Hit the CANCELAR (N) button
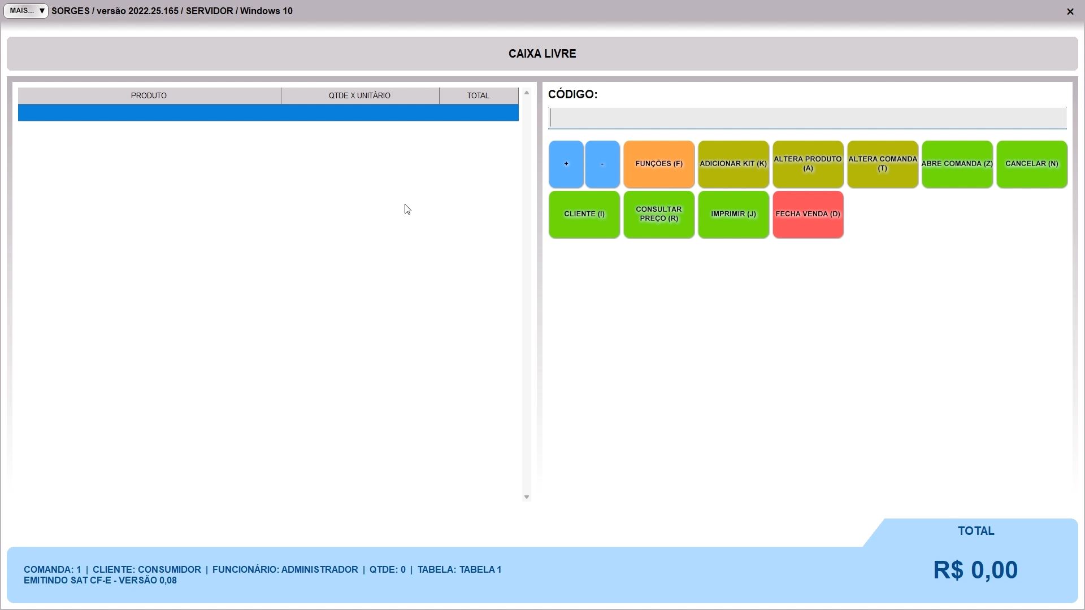Image resolution: width=1085 pixels, height=610 pixels. click(x=1031, y=164)
